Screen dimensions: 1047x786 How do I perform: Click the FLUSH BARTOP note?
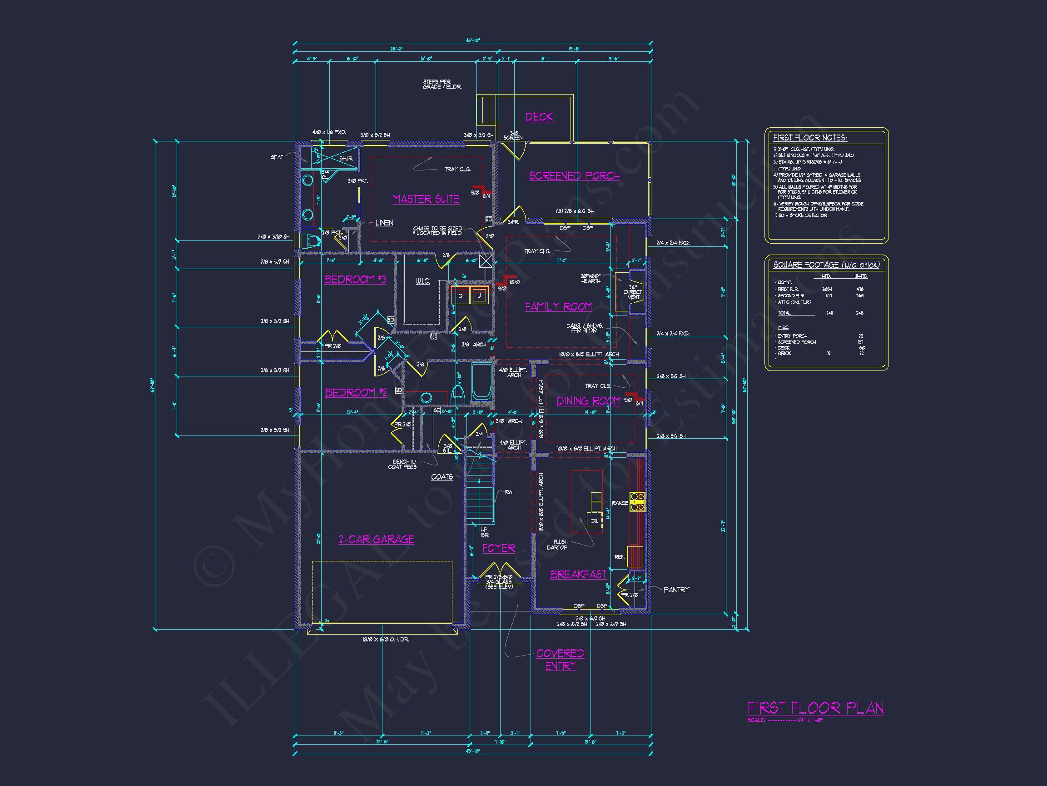(x=558, y=545)
